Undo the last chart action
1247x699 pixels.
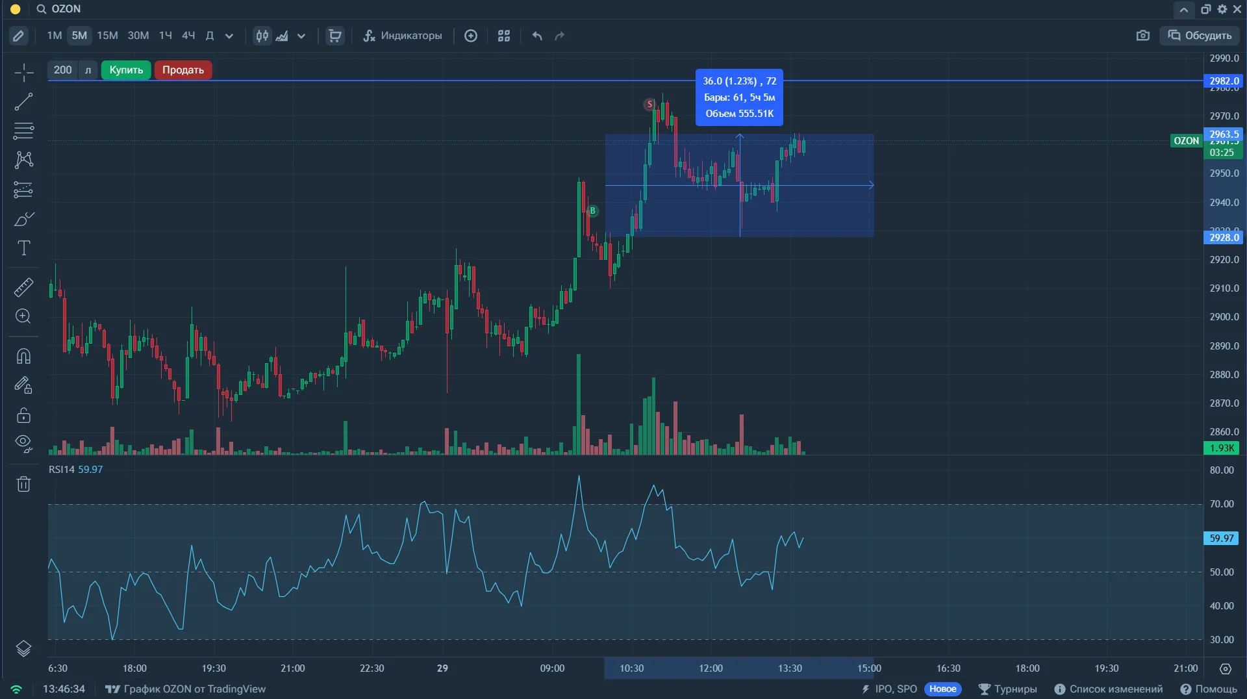click(x=537, y=36)
